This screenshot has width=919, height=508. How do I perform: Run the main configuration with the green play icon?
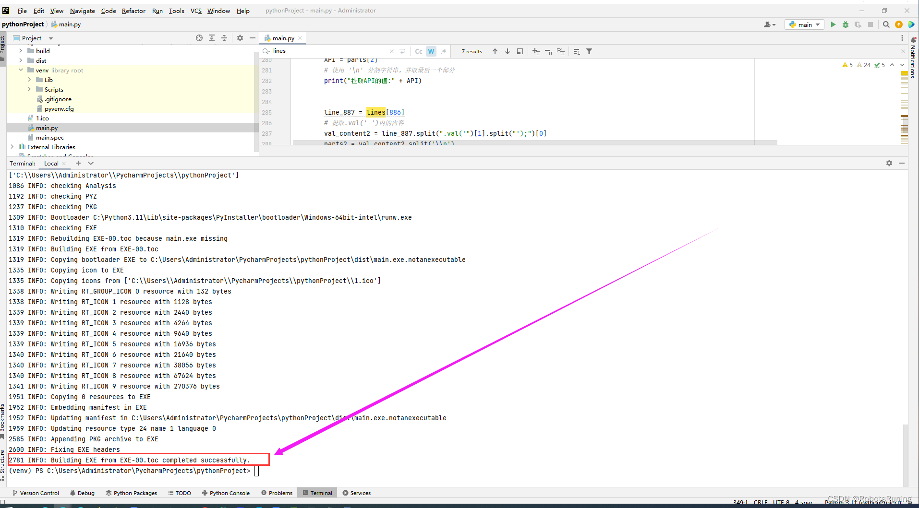click(833, 24)
